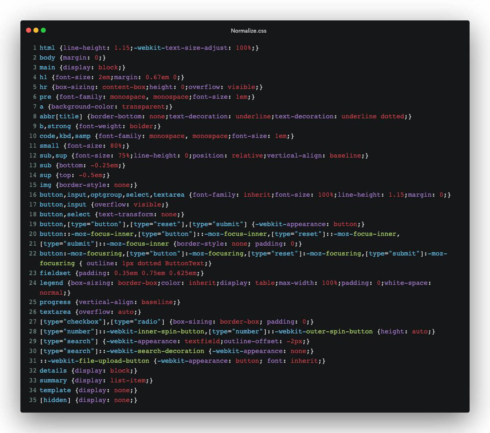
Task: Click line number 1 in the gutter
Action: 35,48
